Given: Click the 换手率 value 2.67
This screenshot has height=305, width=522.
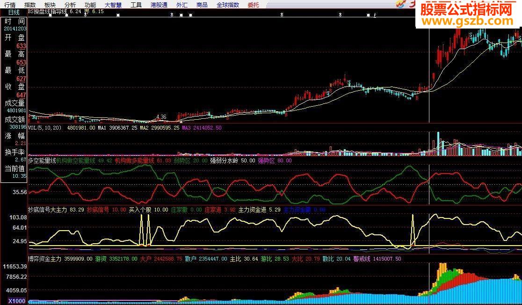Looking at the screenshot, I should 20,160.
